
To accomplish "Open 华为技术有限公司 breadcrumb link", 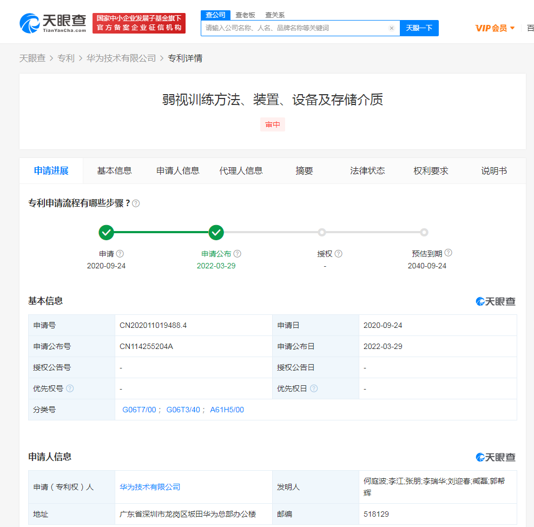I will pyautogui.click(x=121, y=58).
